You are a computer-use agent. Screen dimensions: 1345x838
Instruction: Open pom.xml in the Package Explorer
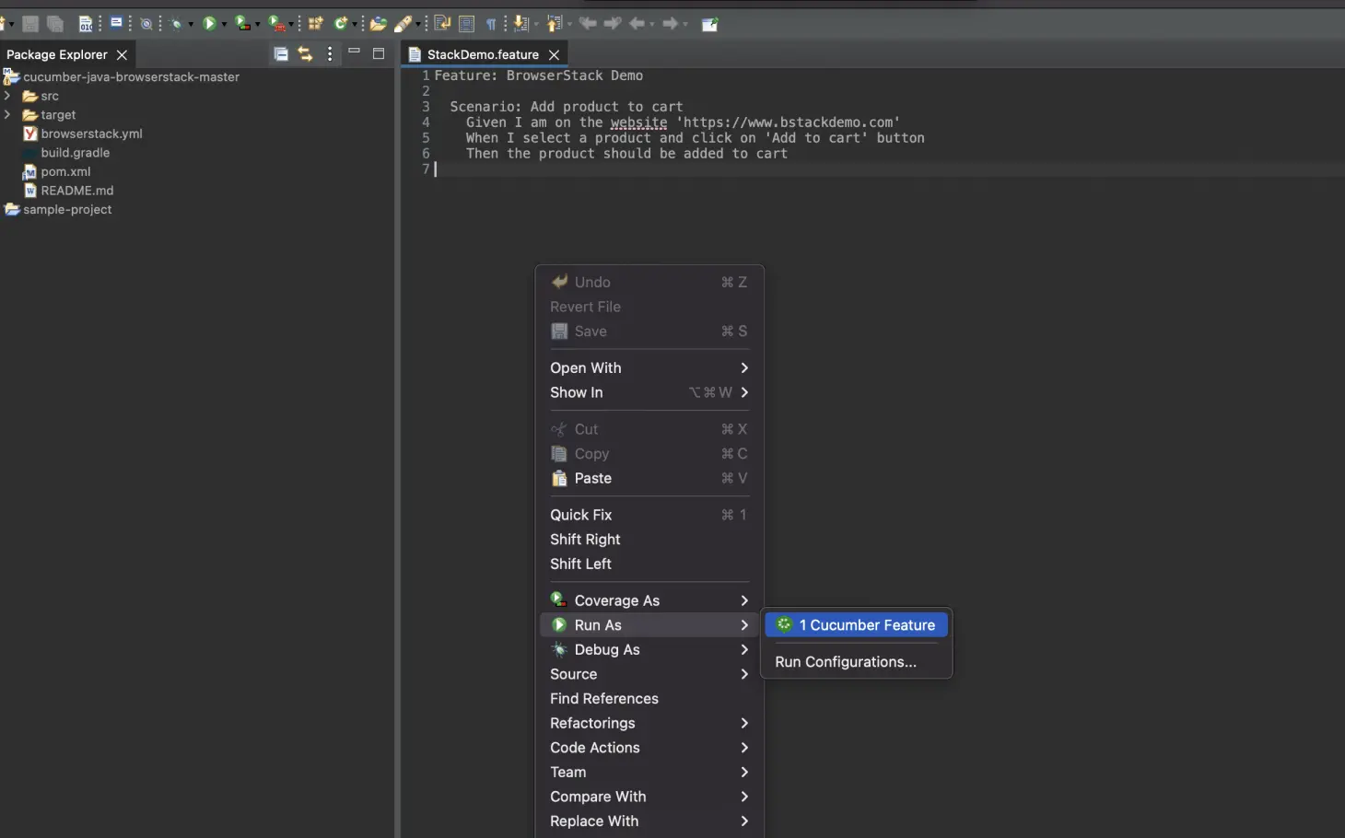pos(65,171)
